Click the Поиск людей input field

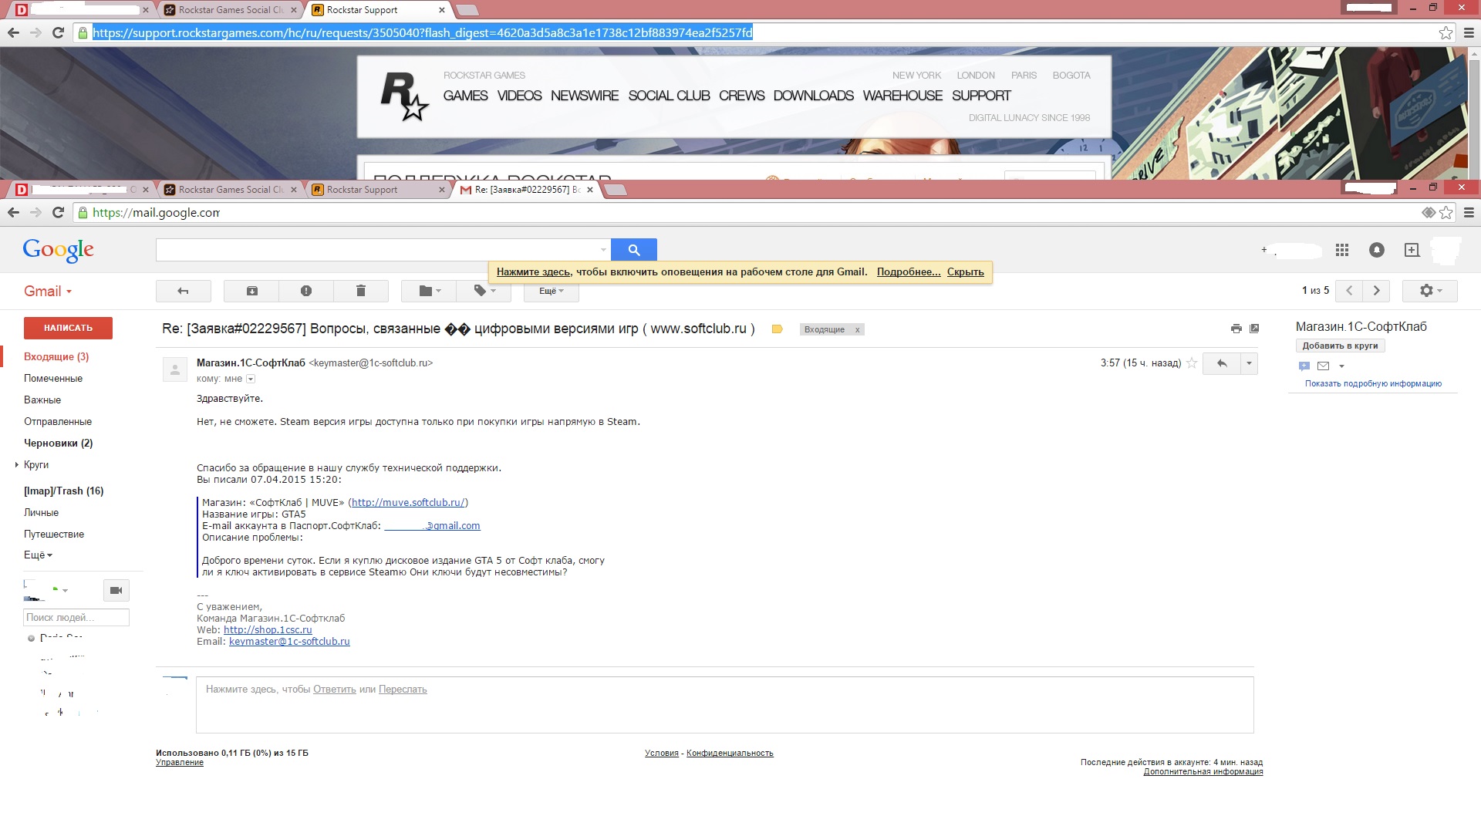[x=76, y=617]
